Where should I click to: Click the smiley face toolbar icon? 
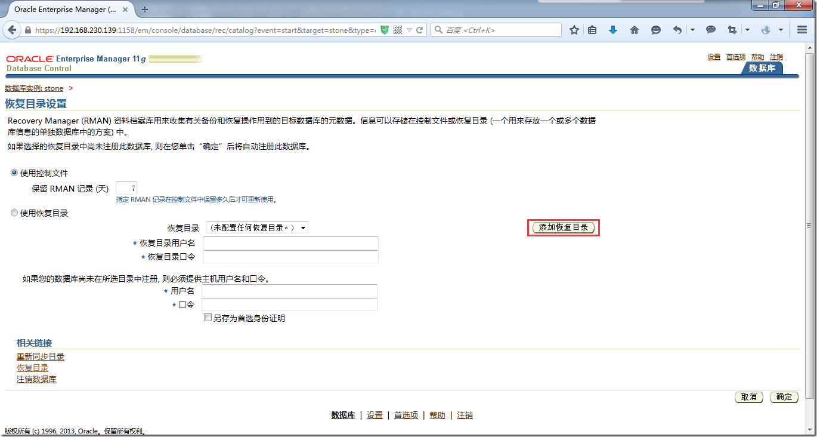point(656,30)
